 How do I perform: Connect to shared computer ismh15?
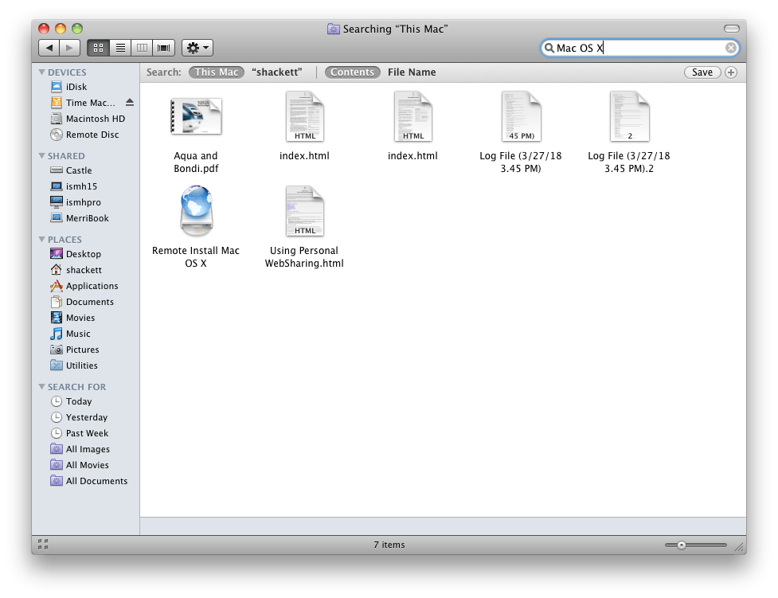(x=85, y=186)
